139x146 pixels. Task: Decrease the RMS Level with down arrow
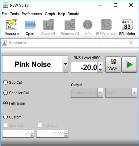pos(100,70)
